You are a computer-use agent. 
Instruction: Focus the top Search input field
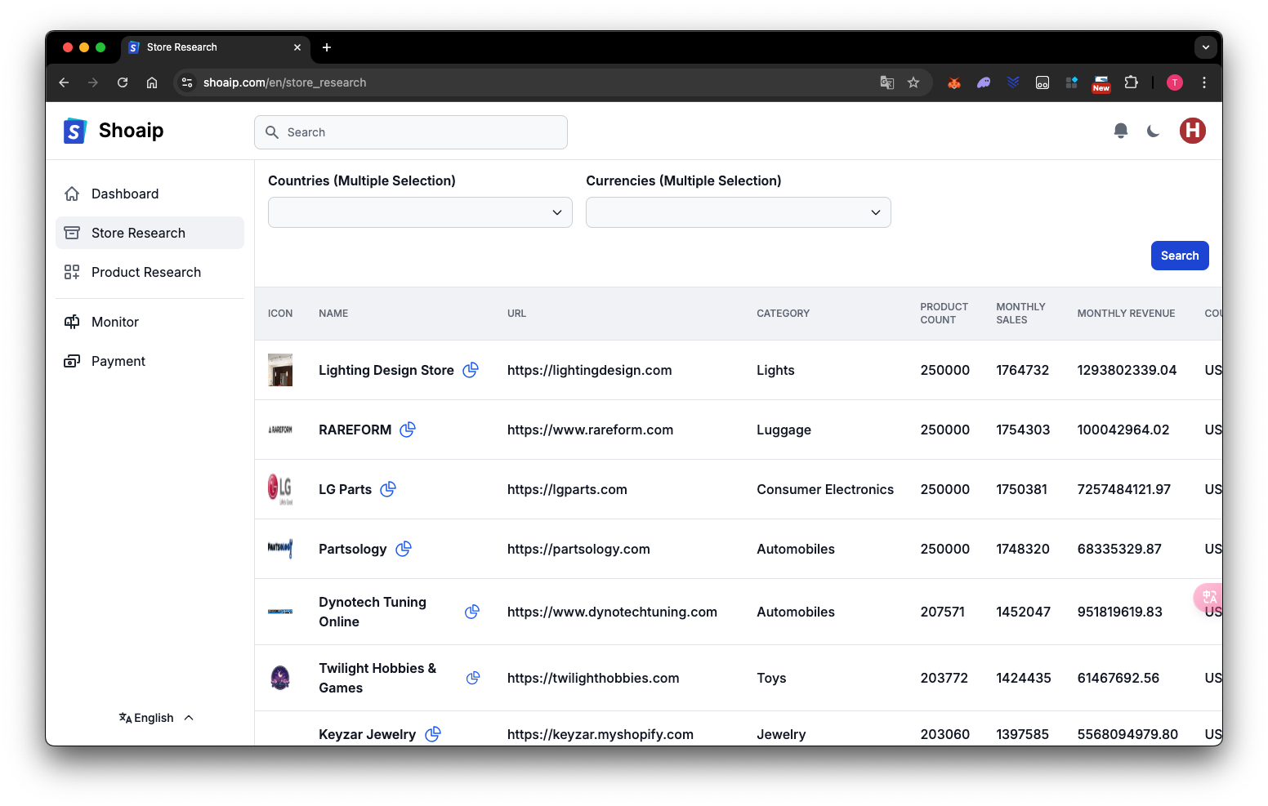[x=411, y=132]
